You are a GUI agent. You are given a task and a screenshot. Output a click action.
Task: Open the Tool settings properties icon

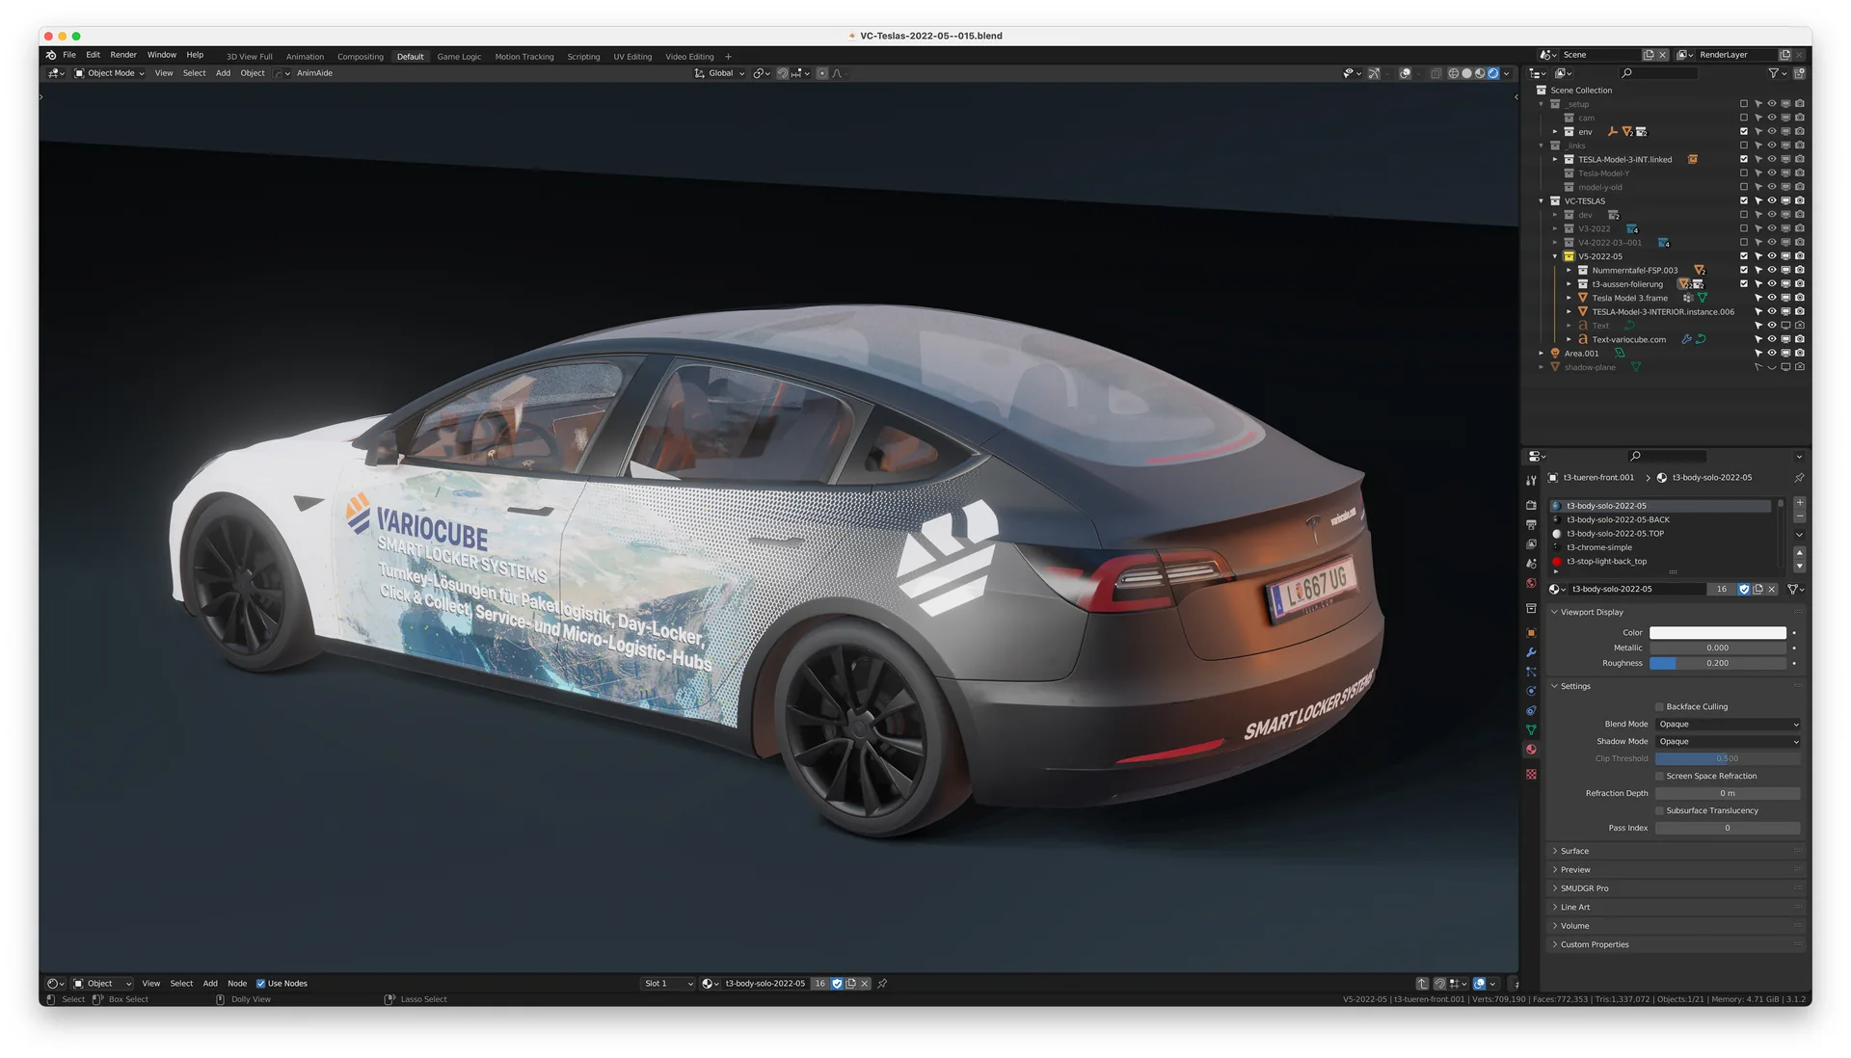(x=1531, y=480)
